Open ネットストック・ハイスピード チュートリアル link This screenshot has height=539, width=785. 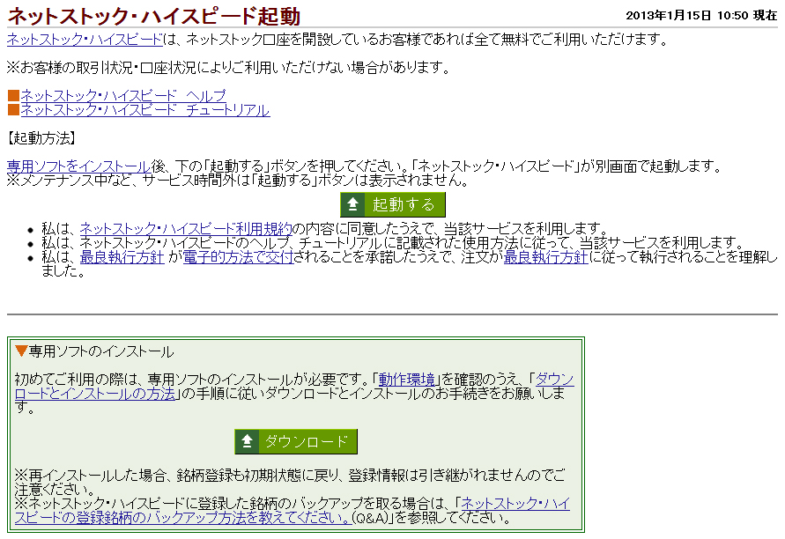[145, 110]
